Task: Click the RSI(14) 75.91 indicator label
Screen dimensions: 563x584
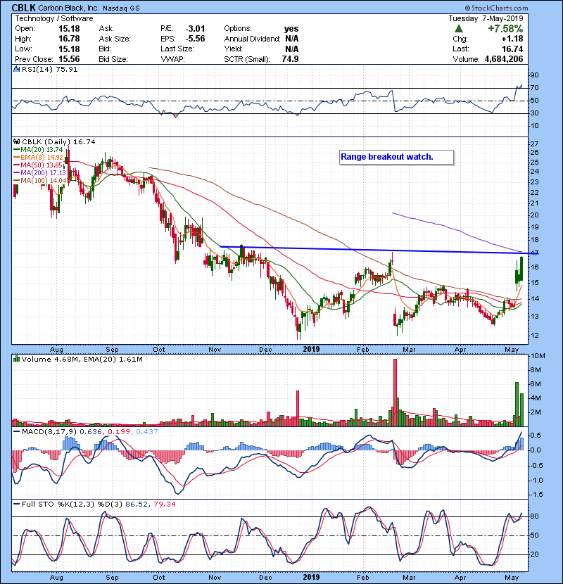Action: tap(49, 69)
